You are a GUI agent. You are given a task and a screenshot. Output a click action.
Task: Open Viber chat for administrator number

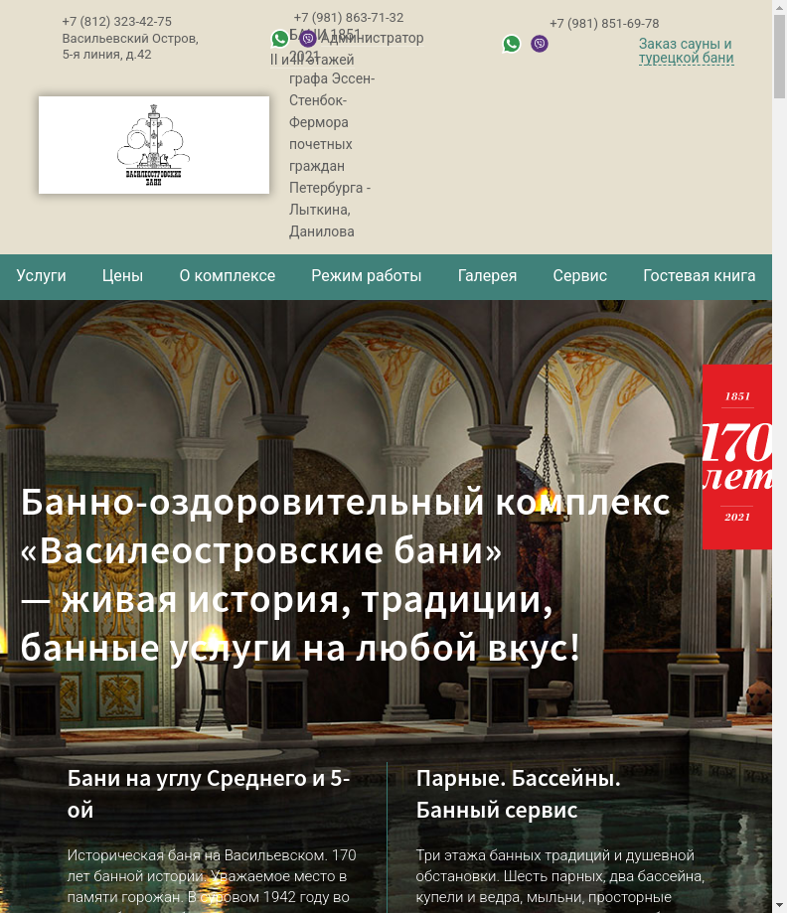point(308,39)
